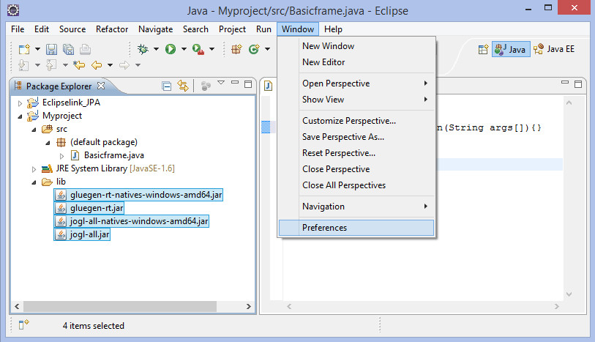The width and height of the screenshot is (595, 342).
Task: Expand the JRE System Library node
Action: pyautogui.click(x=34, y=168)
